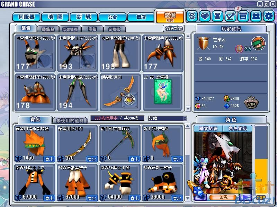Select equipped 傑森弦月刃 weapon slot
The image size is (277, 207).
120,92
